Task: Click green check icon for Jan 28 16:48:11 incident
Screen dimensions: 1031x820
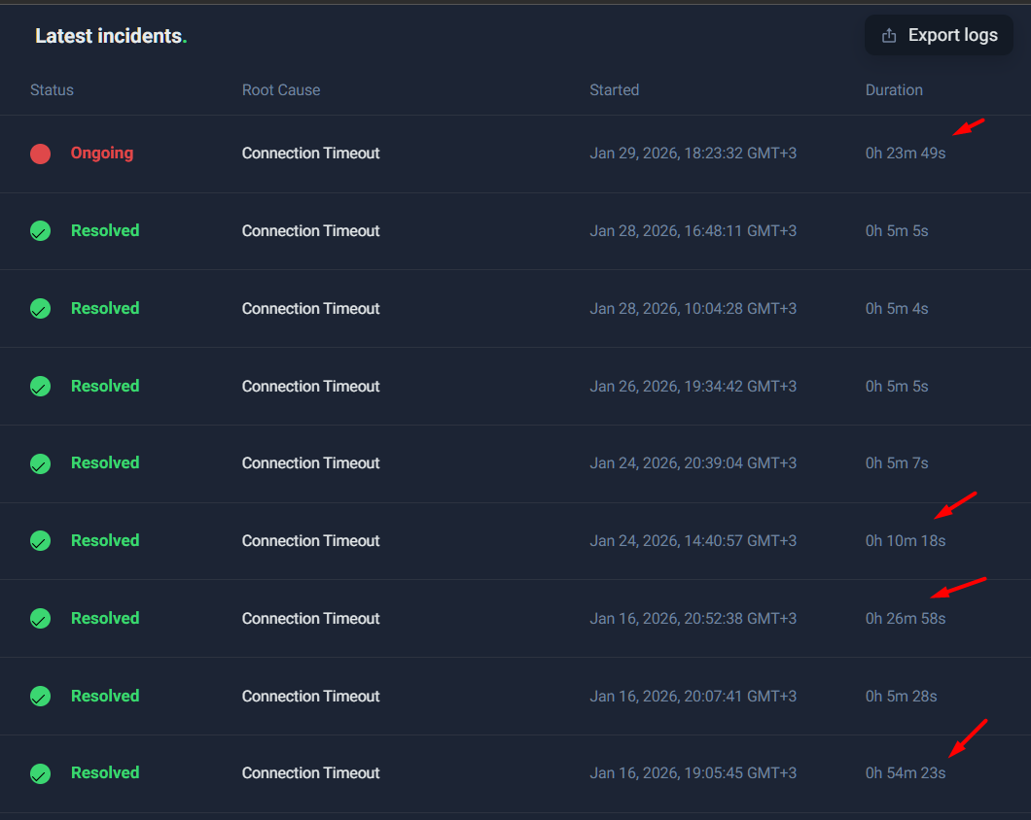Action: click(x=40, y=231)
